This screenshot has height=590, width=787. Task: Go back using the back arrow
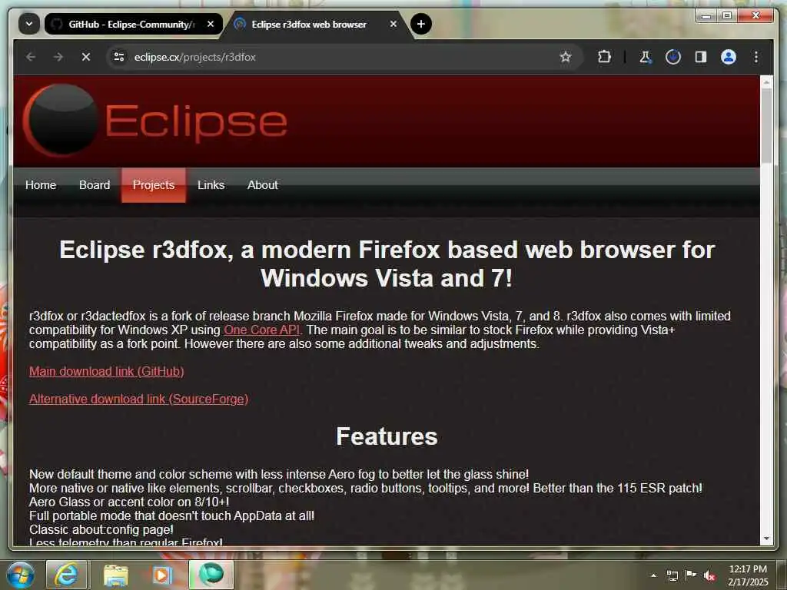(x=31, y=57)
